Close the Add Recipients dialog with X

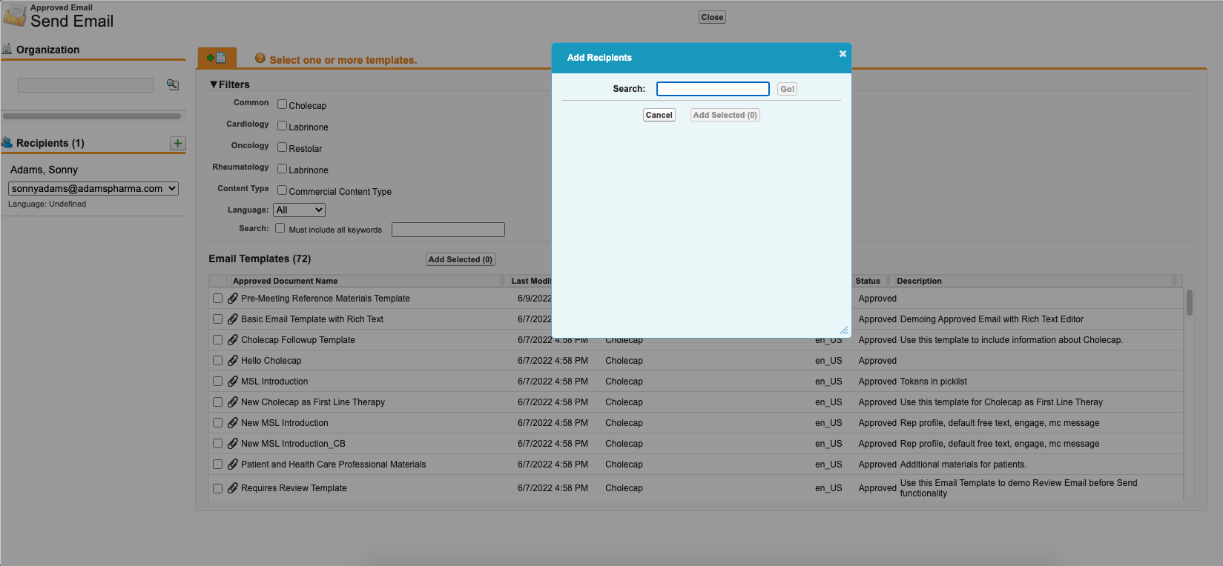click(843, 54)
